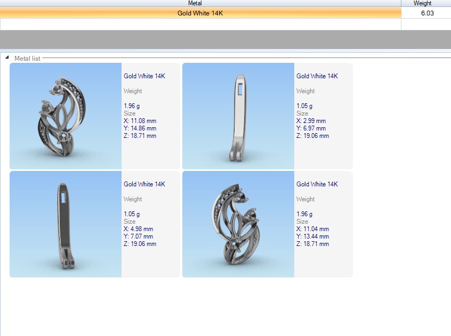Click the blank weight cell under 6.03
This screenshot has width=451, height=336.
(x=425, y=24)
